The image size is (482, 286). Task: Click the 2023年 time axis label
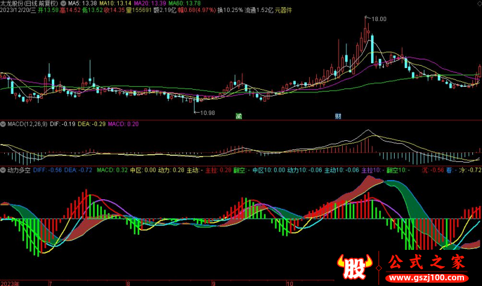[x=10, y=283]
